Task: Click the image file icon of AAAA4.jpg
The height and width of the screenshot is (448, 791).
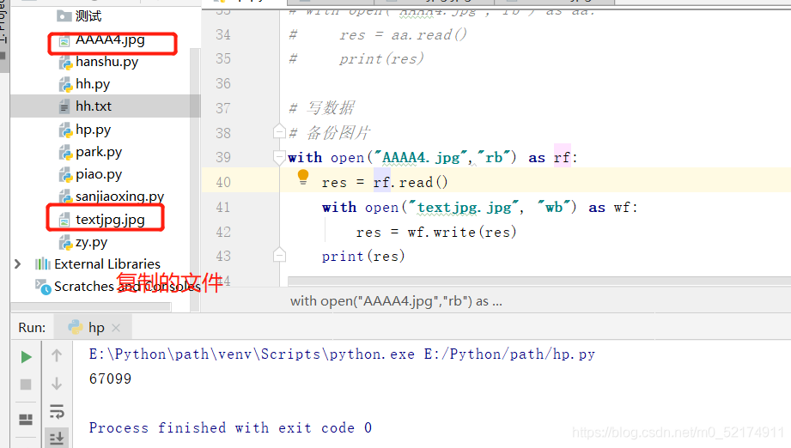Action: 64,41
